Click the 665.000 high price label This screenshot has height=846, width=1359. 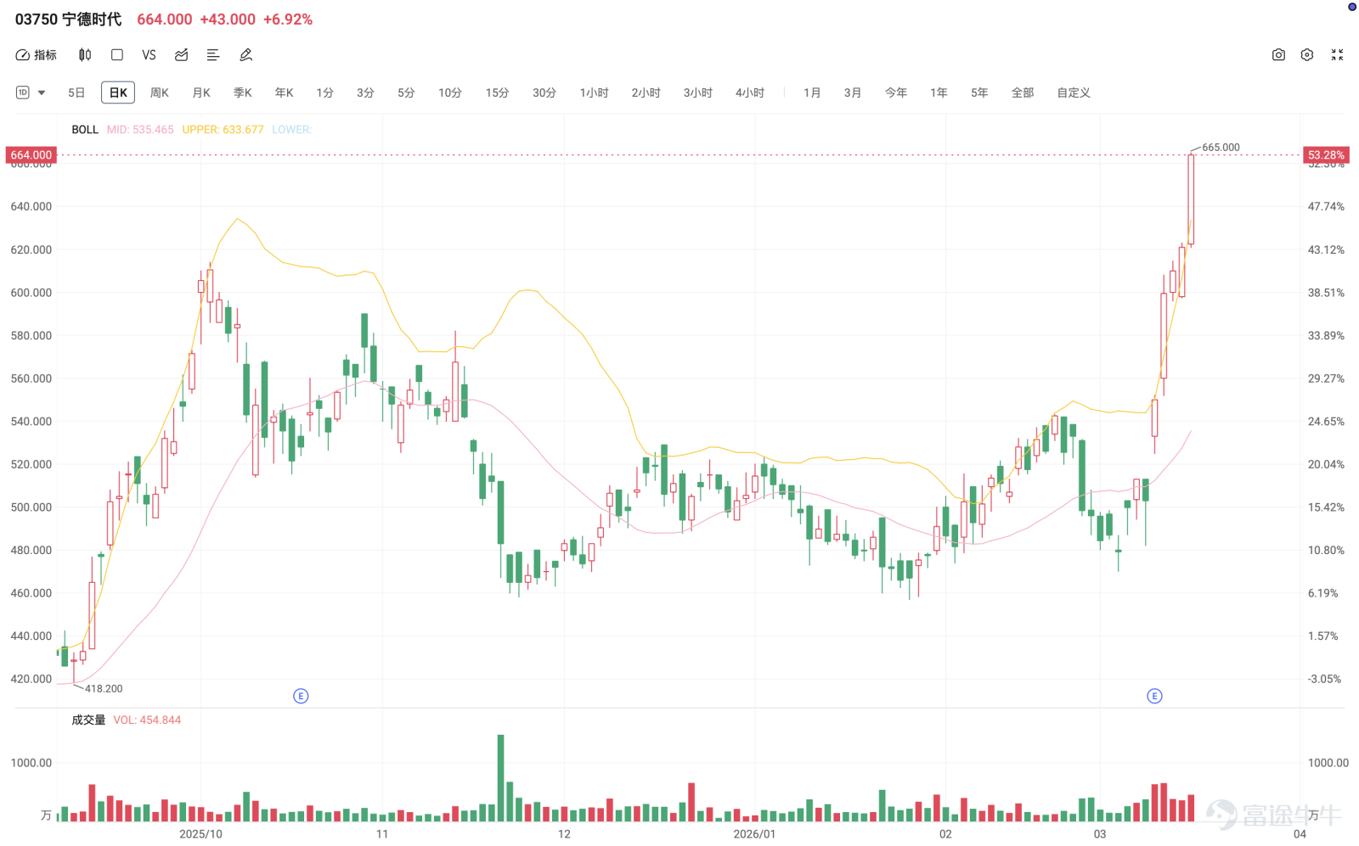pos(1221,148)
